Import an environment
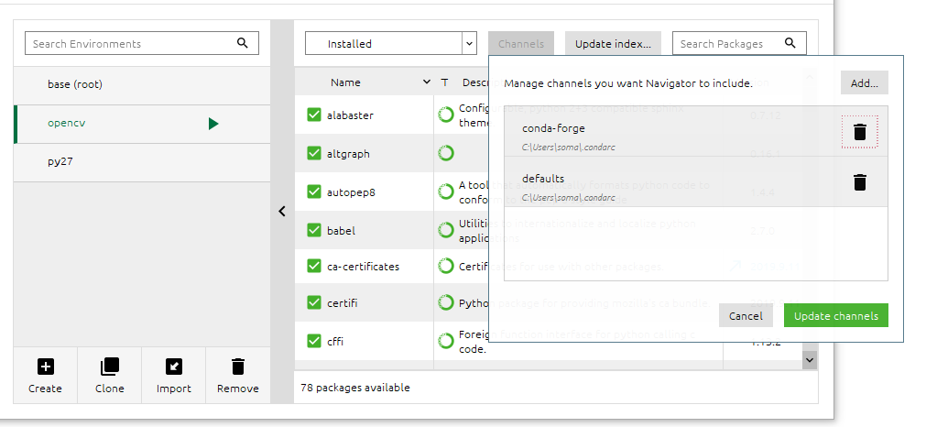The width and height of the screenshot is (926, 427). (x=173, y=367)
